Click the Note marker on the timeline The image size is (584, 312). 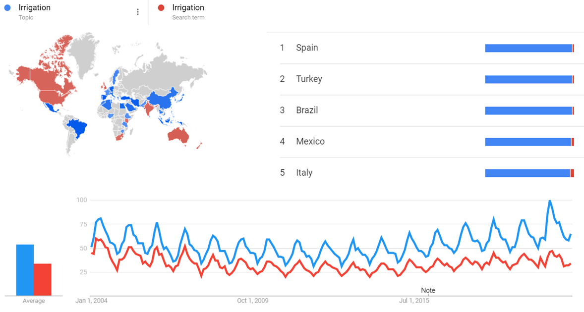point(428,290)
